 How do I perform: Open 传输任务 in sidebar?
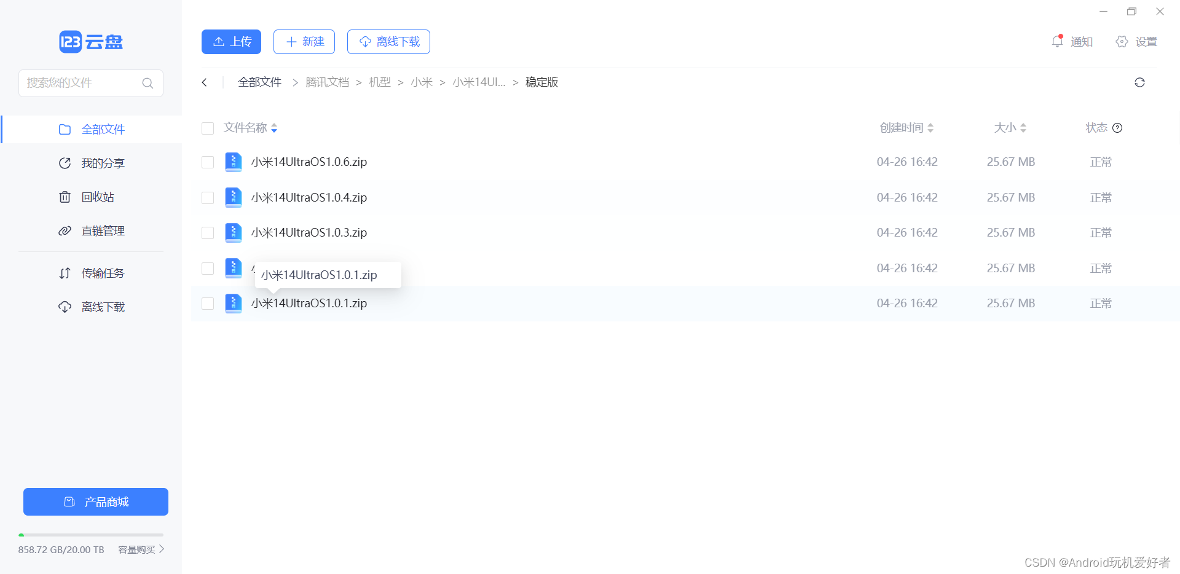point(92,273)
